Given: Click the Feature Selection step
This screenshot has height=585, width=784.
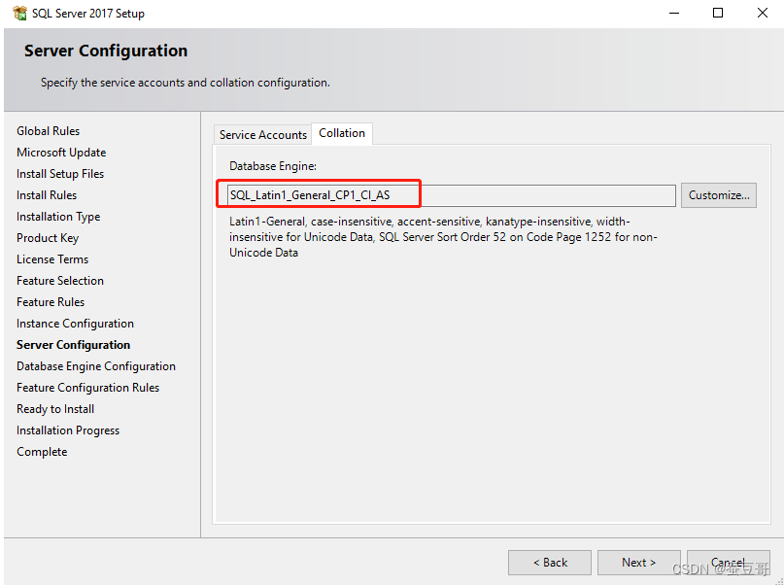Looking at the screenshot, I should (x=60, y=281).
